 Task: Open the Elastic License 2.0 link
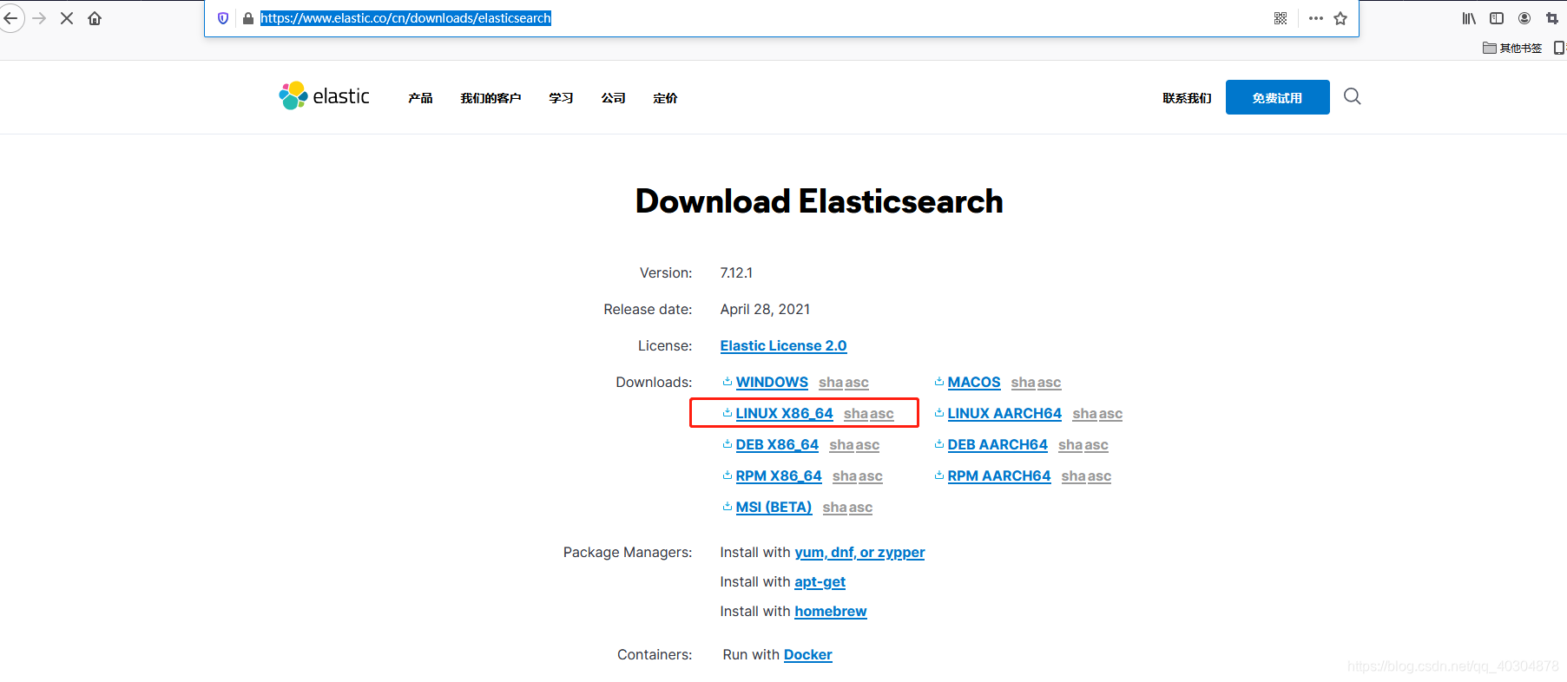pos(783,345)
